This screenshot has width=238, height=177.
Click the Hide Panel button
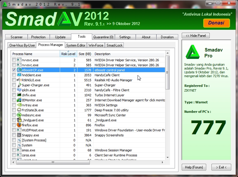pyautogui.click(x=196, y=36)
